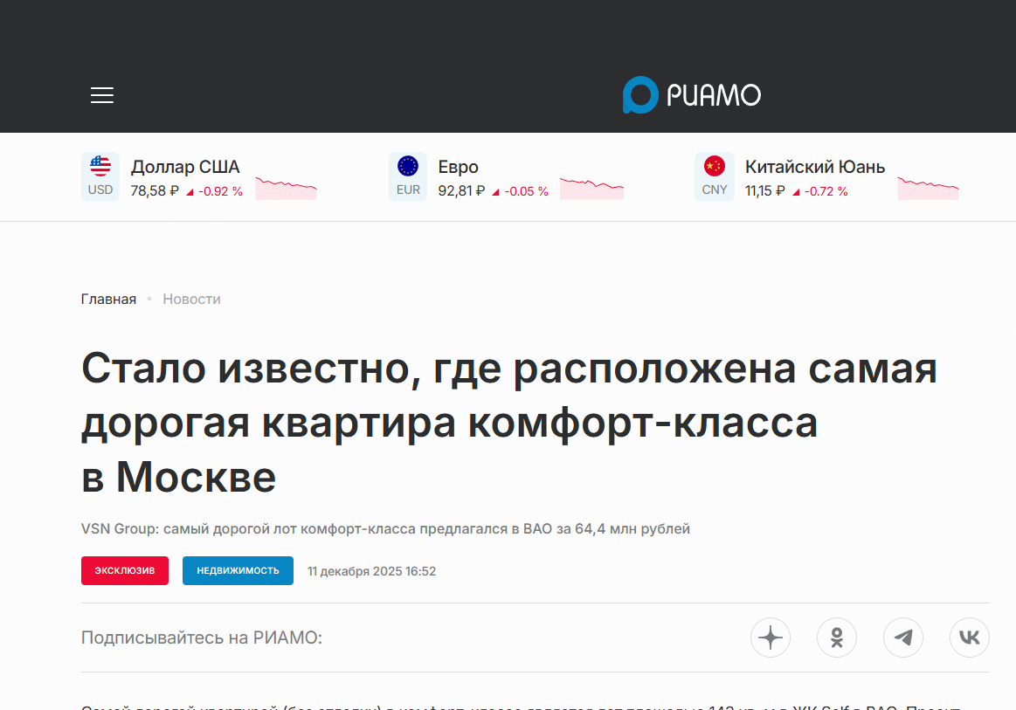Open the VK subscription icon
This screenshot has width=1016, height=710.
[970, 638]
